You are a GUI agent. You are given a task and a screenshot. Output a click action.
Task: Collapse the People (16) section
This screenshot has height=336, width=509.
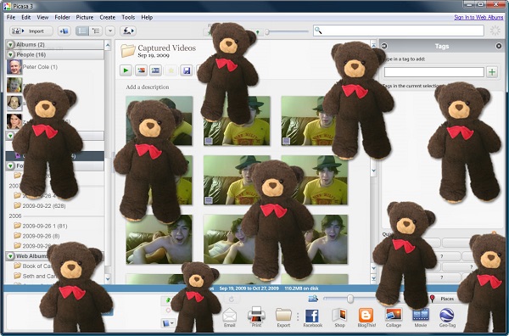[x=11, y=54]
